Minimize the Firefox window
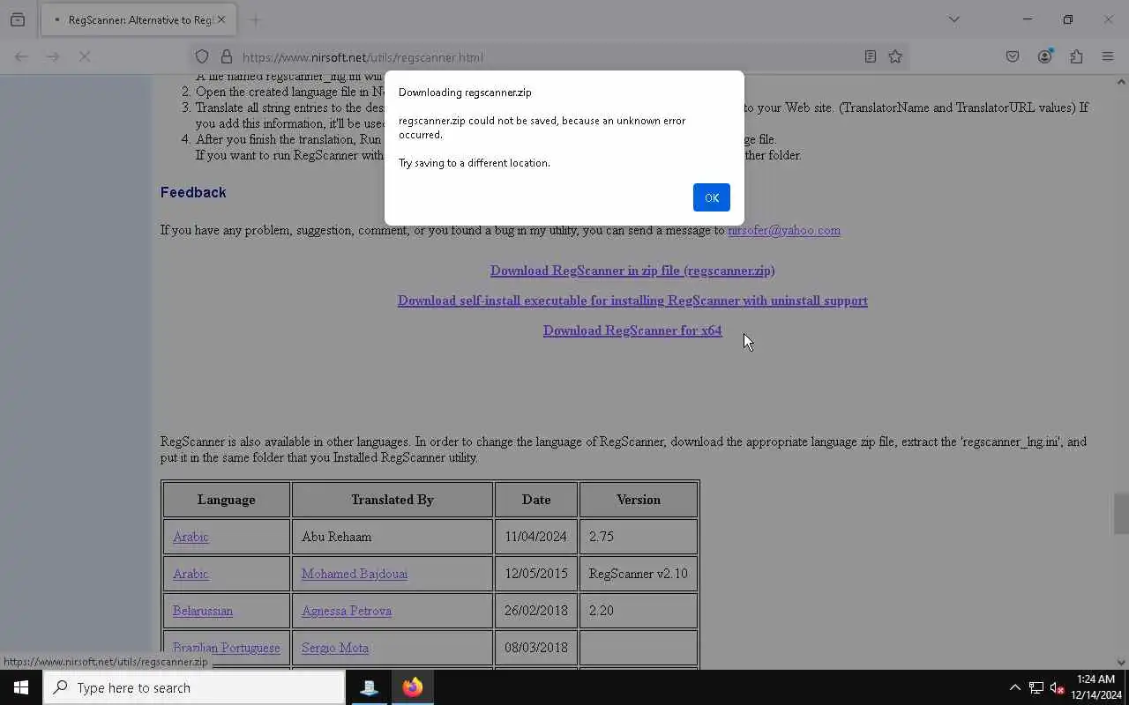 pyautogui.click(x=1028, y=19)
